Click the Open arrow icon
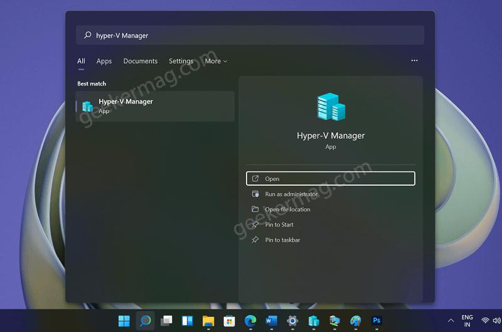502x332 pixels. click(255, 178)
